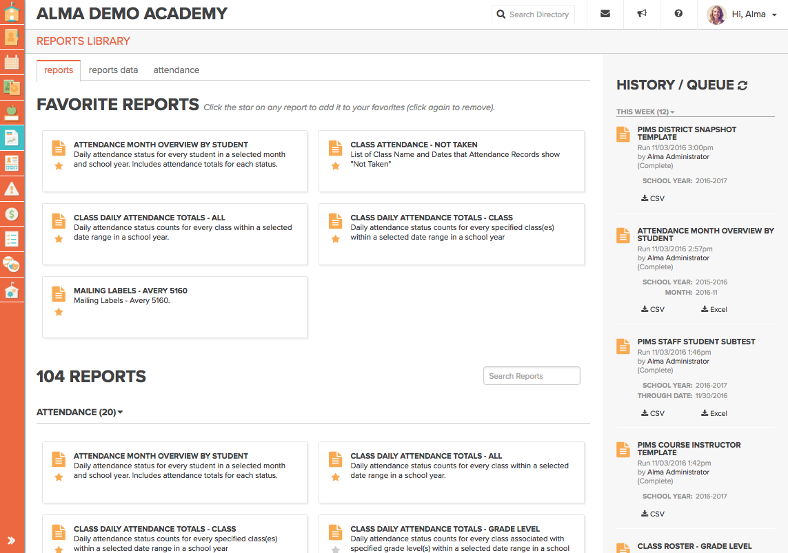Open the megaphone announcements icon
This screenshot has height=553, width=788.
click(x=642, y=14)
